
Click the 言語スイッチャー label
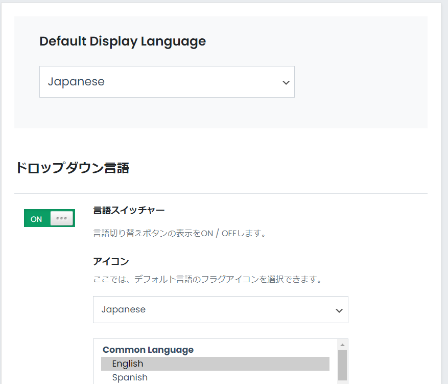tap(129, 211)
